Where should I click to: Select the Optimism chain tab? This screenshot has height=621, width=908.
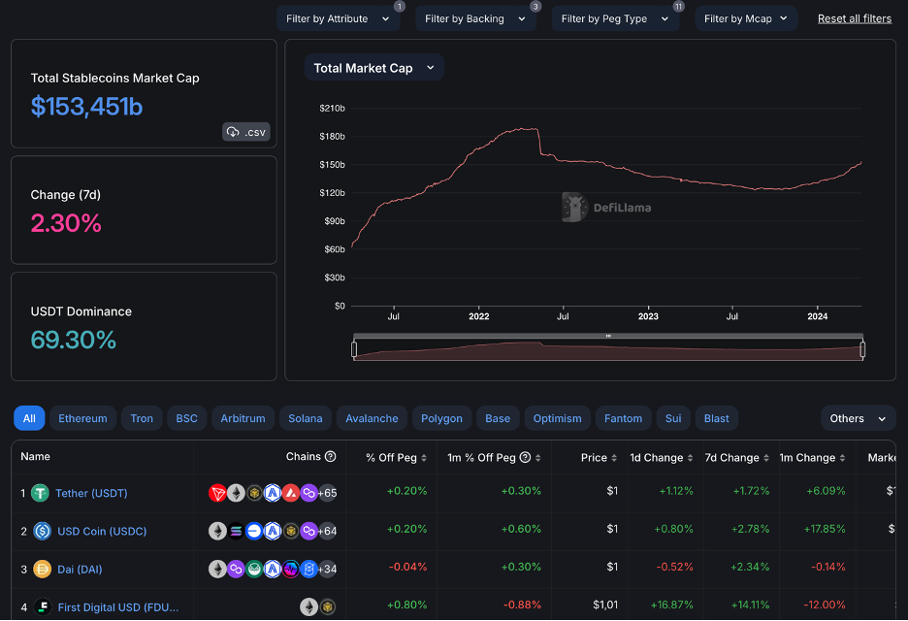tap(557, 418)
